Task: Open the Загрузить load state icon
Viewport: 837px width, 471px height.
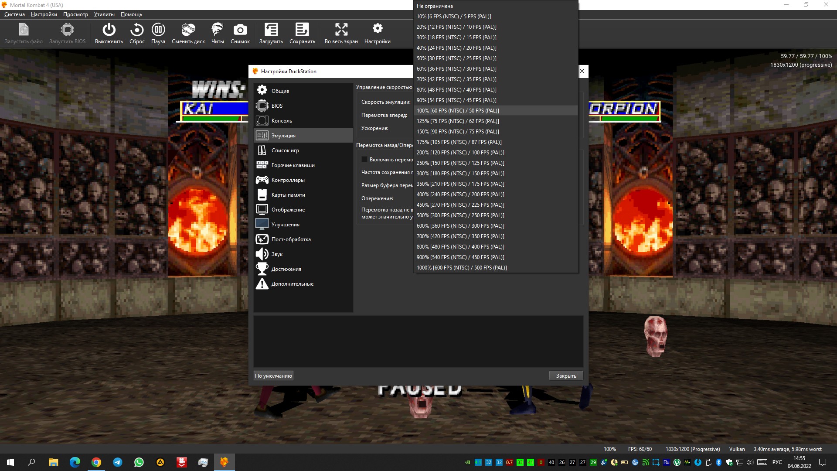Action: tap(271, 34)
